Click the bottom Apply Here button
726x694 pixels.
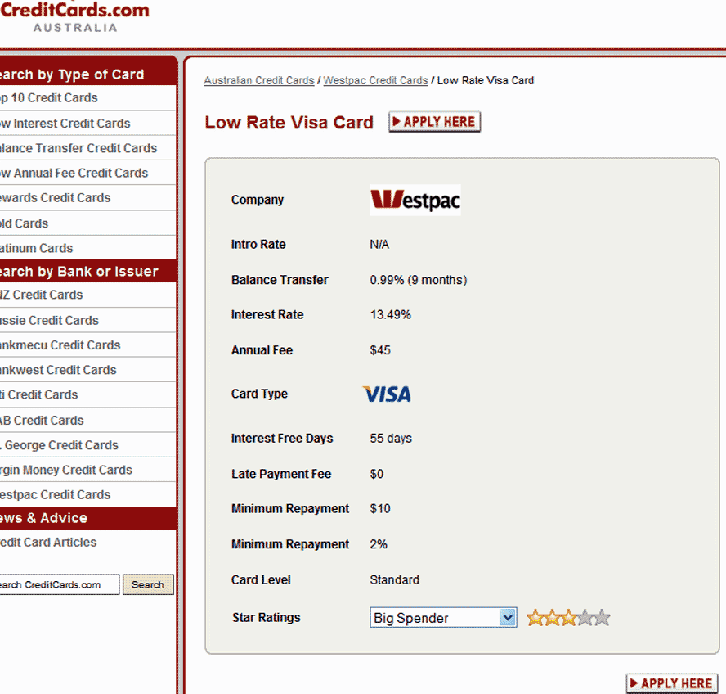(672, 683)
